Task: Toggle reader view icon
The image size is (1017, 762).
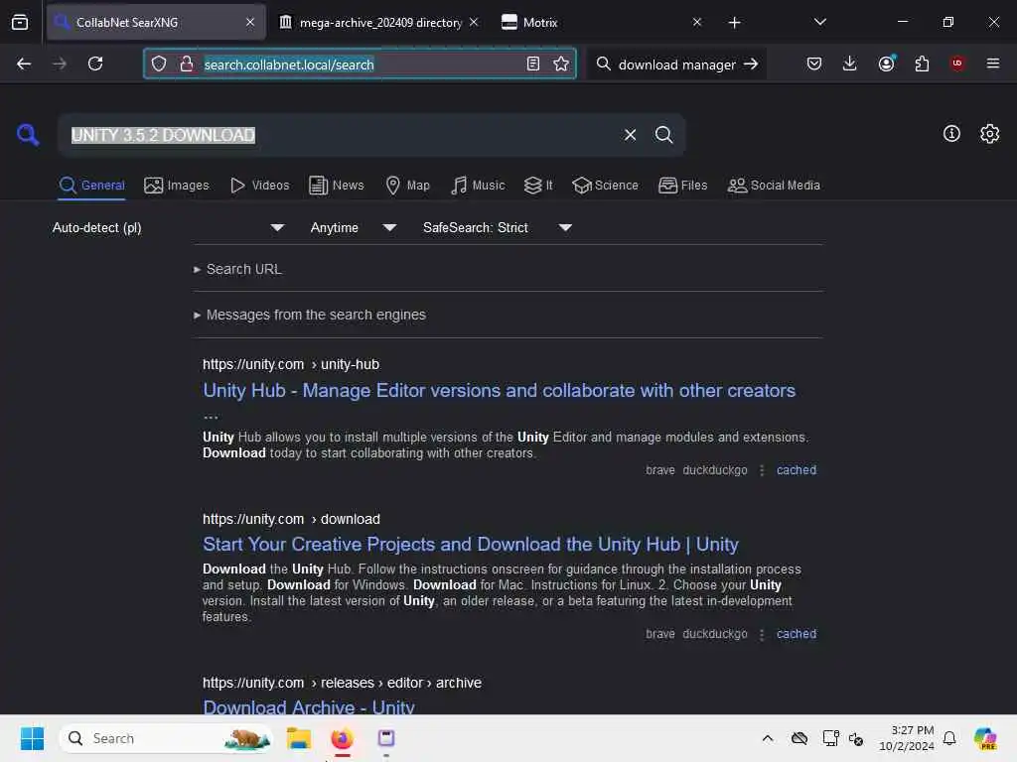Action: [x=533, y=63]
